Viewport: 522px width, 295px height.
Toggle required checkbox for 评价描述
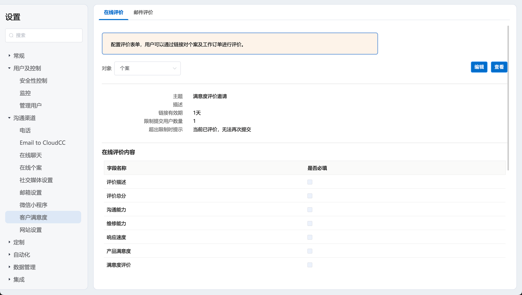[x=310, y=182]
